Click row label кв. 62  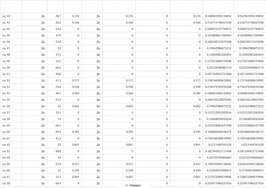pos(6,145)
